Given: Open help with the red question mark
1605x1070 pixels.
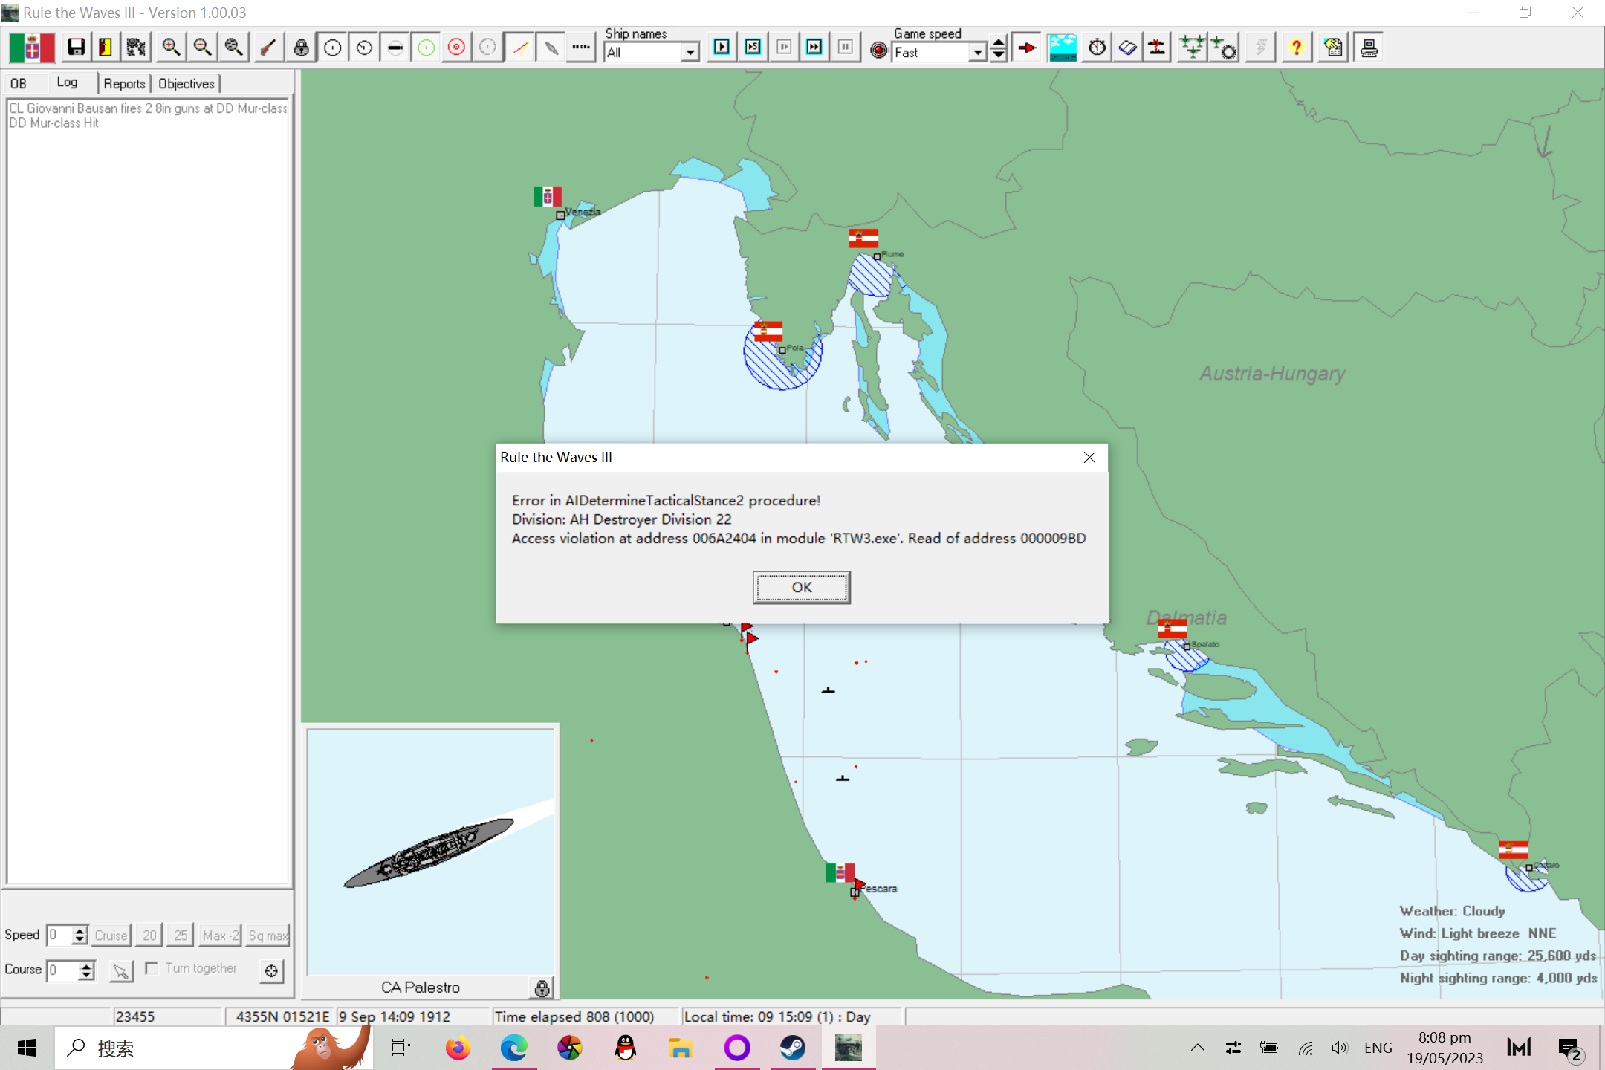Looking at the screenshot, I should [x=1296, y=48].
